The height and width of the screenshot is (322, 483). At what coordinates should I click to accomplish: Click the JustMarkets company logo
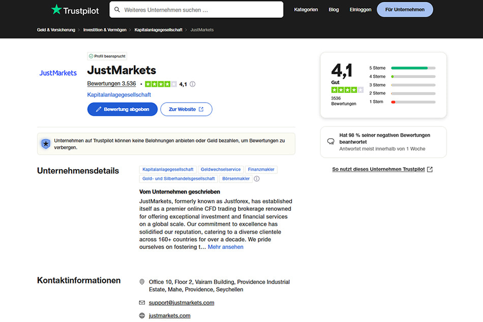(x=58, y=73)
